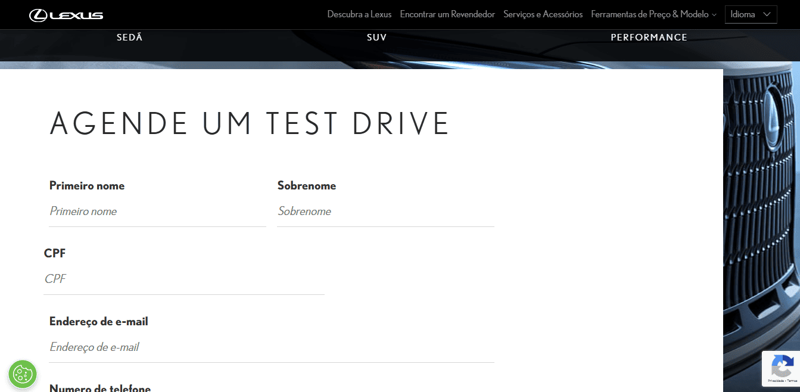Expand Ferramentas de Preço & Modelo dropdown
This screenshot has width=800, height=392.
coord(653,14)
